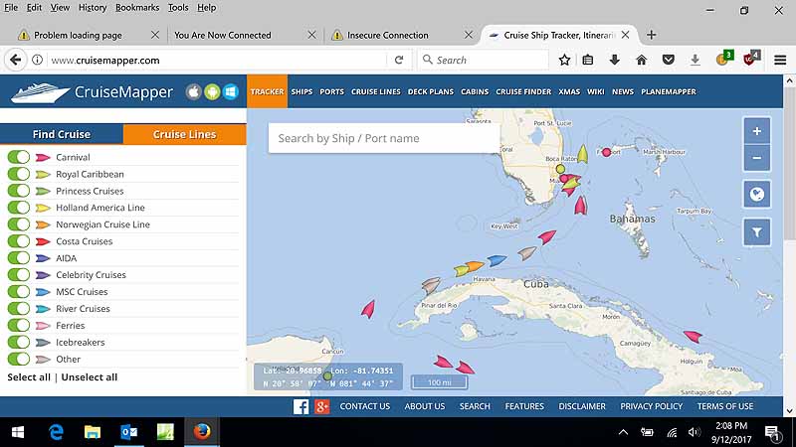Screen dimensions: 796x447
Task: Zoom in the map with plus button
Action: [757, 131]
